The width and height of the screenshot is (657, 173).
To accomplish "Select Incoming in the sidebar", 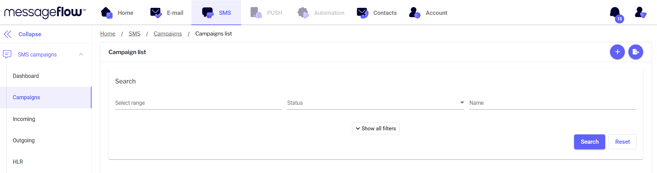I will (x=24, y=119).
